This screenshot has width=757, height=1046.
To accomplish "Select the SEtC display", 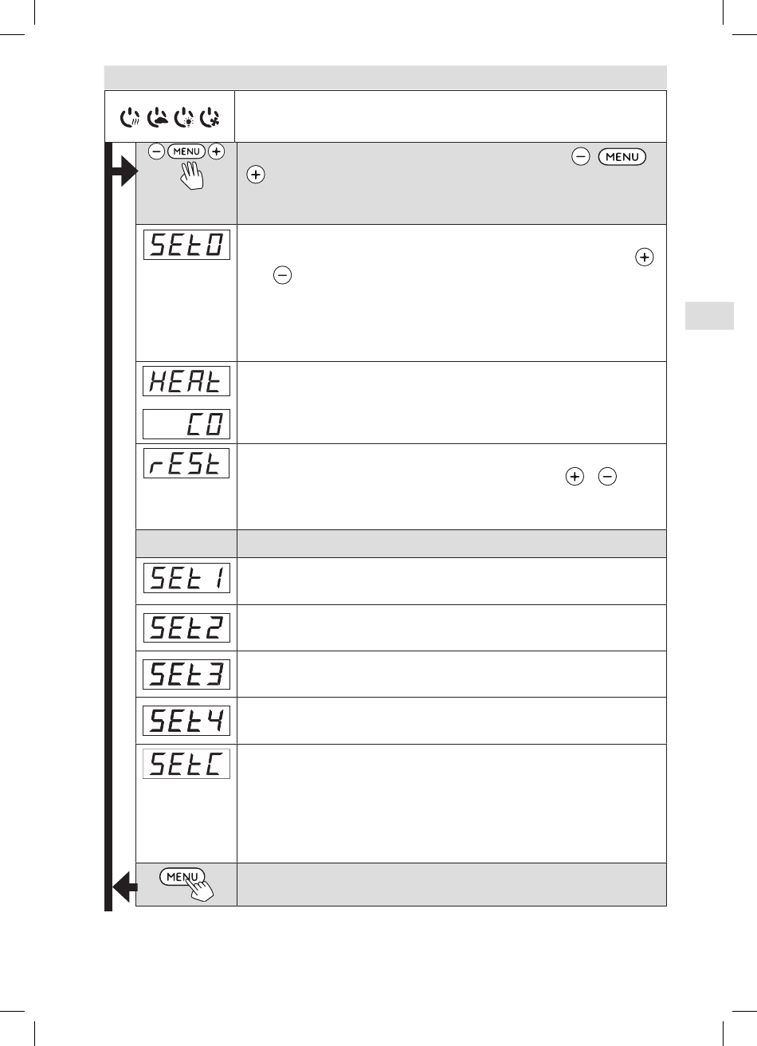I will pyautogui.click(x=186, y=764).
